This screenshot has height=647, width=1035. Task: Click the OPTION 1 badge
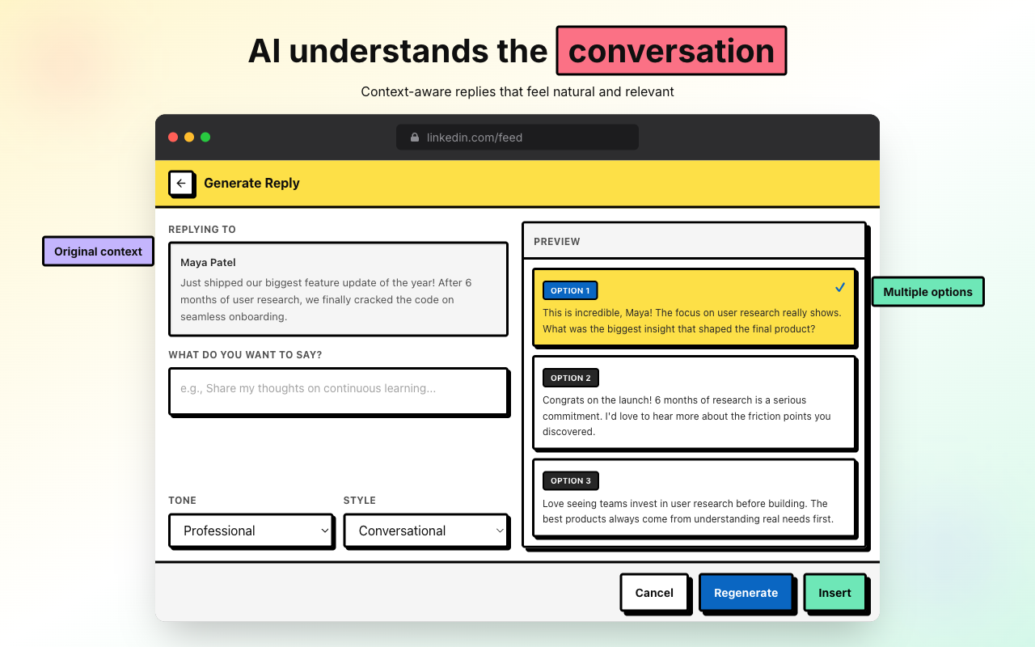pyautogui.click(x=570, y=290)
